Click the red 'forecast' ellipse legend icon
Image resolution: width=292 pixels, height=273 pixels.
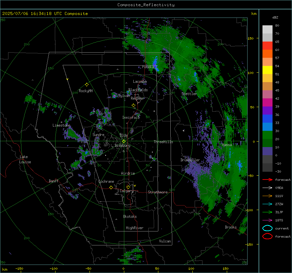point(267,236)
